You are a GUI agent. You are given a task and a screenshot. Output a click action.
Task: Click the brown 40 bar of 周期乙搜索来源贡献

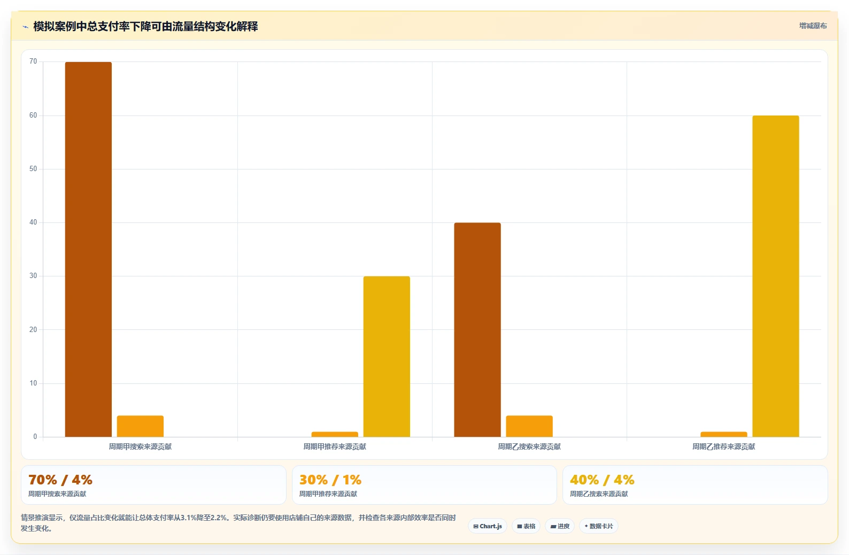point(477,330)
